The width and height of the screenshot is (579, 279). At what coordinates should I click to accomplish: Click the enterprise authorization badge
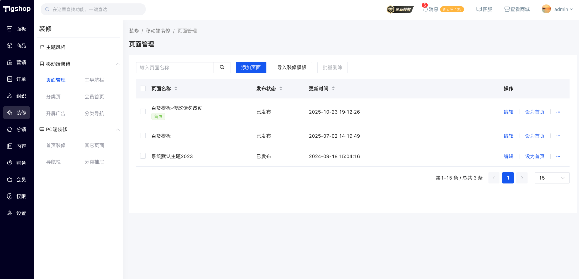coord(400,9)
